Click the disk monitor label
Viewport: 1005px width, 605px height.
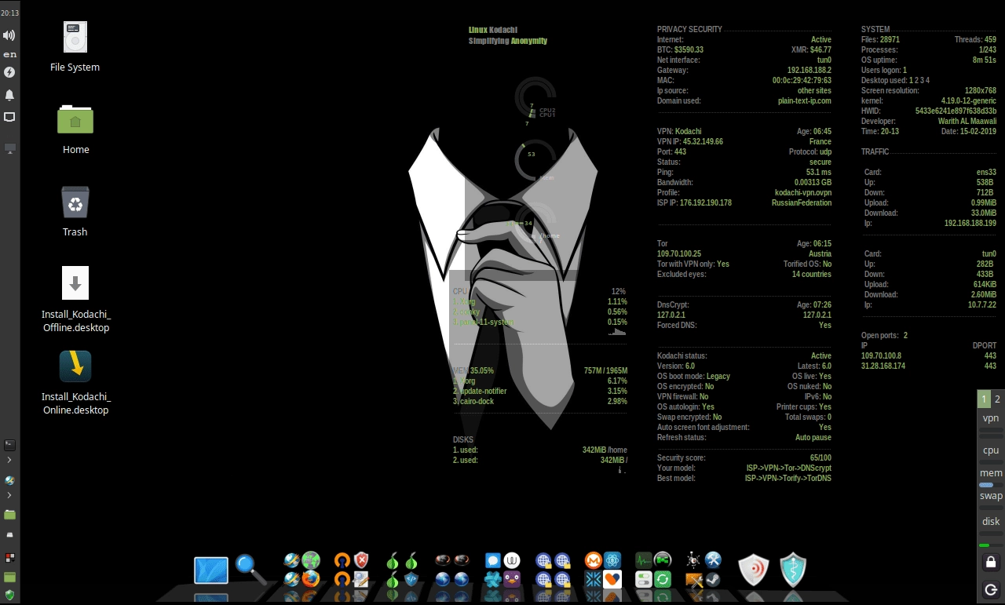coord(991,521)
